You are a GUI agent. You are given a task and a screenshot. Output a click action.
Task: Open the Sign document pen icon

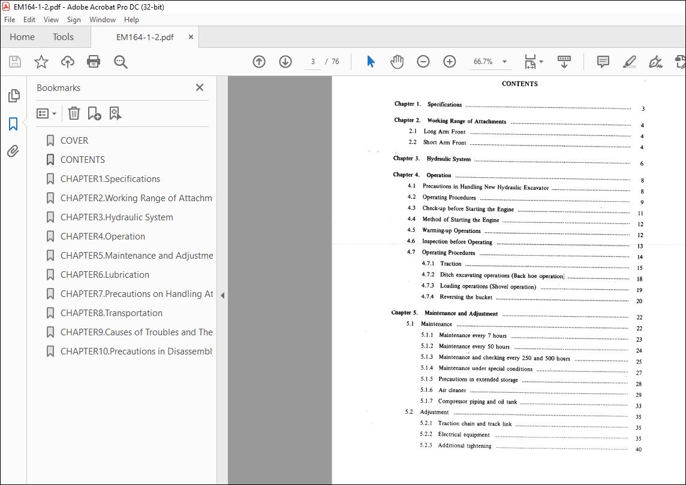(655, 62)
